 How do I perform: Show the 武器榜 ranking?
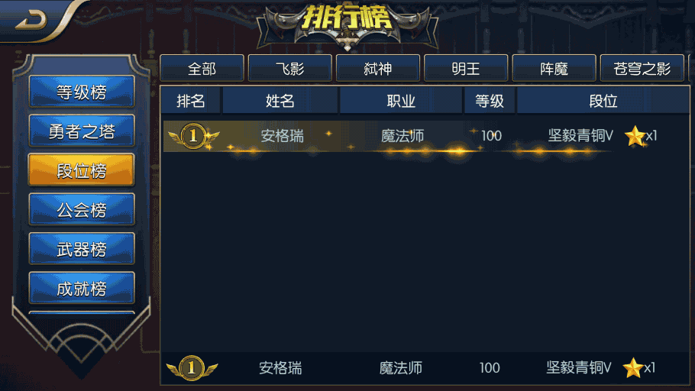point(82,249)
